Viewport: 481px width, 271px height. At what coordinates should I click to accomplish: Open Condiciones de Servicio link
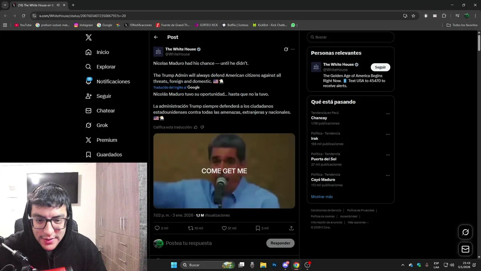326,210
